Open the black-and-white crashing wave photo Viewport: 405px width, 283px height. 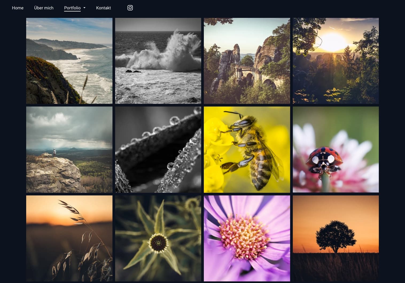pyautogui.click(x=158, y=61)
